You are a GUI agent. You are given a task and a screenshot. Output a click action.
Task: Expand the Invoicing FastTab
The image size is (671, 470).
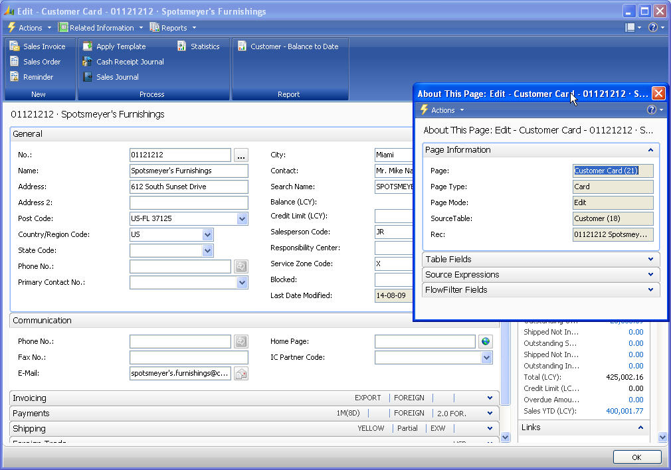[490, 398]
